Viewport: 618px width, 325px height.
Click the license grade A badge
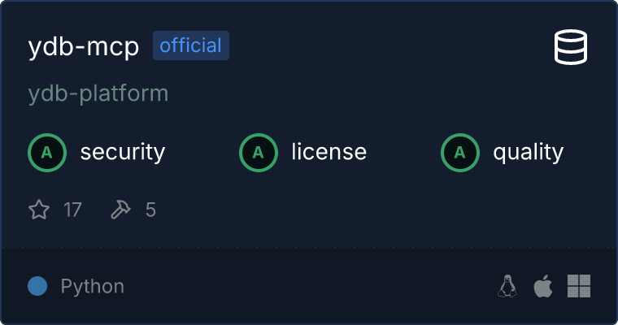point(258,153)
